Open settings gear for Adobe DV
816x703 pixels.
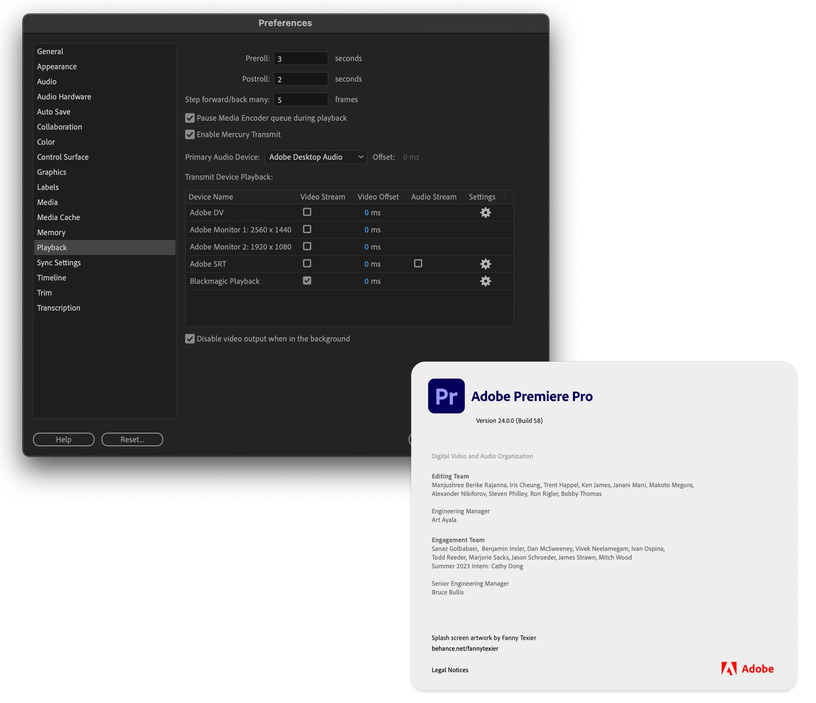pos(485,212)
